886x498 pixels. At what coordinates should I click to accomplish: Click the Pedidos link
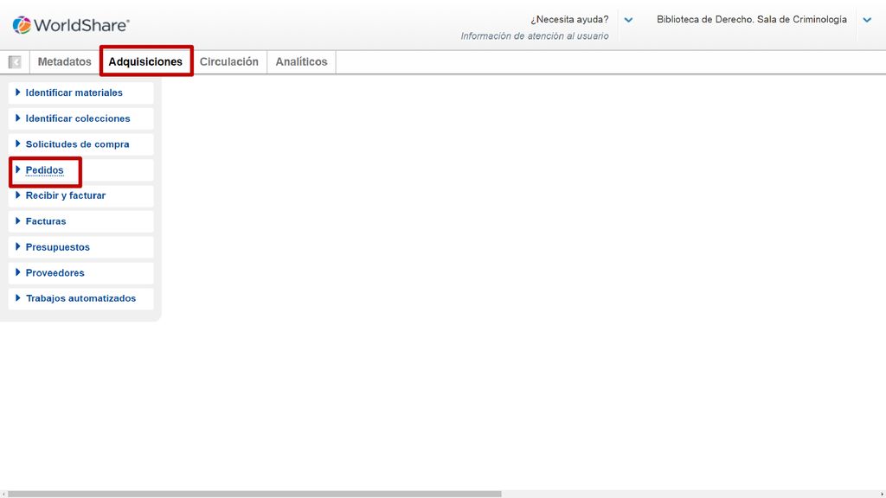coord(45,170)
